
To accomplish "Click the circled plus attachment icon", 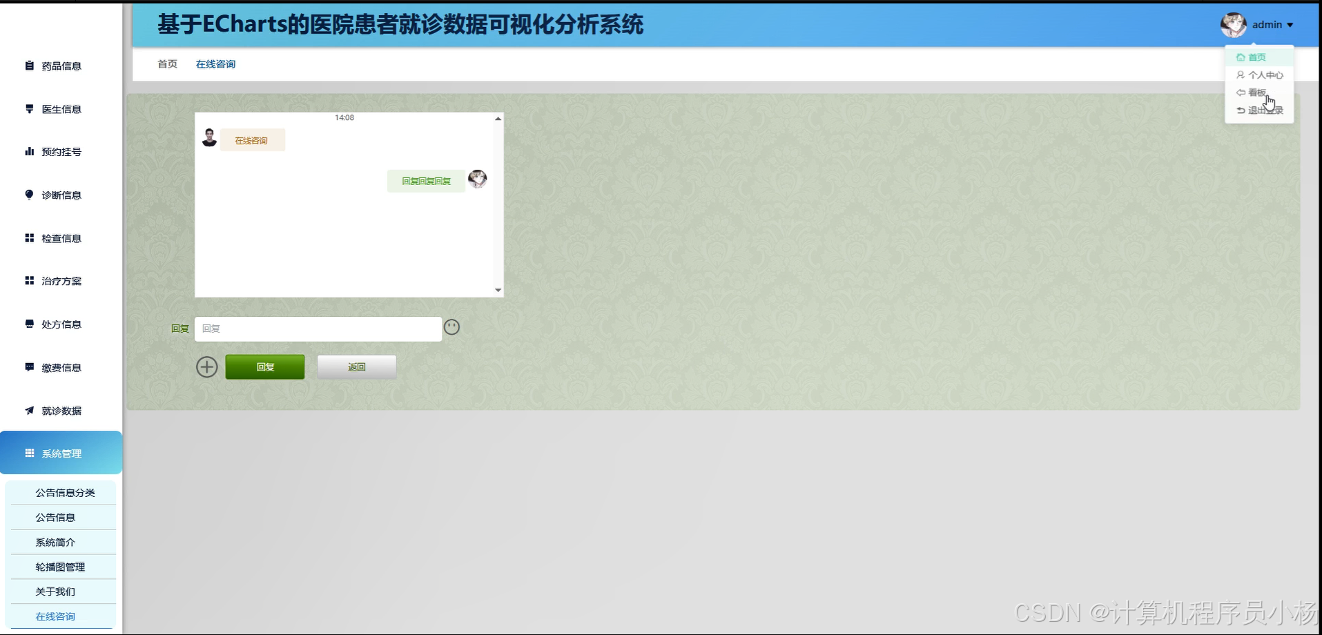I will 206,367.
